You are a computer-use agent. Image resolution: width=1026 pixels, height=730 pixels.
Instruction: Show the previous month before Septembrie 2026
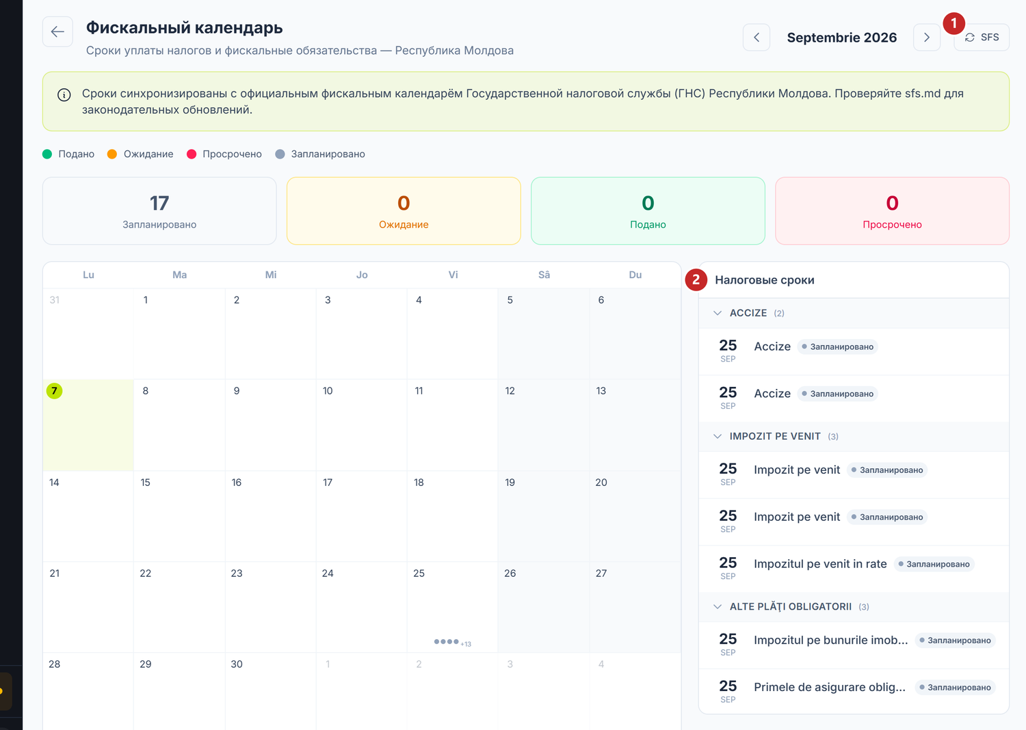click(757, 38)
